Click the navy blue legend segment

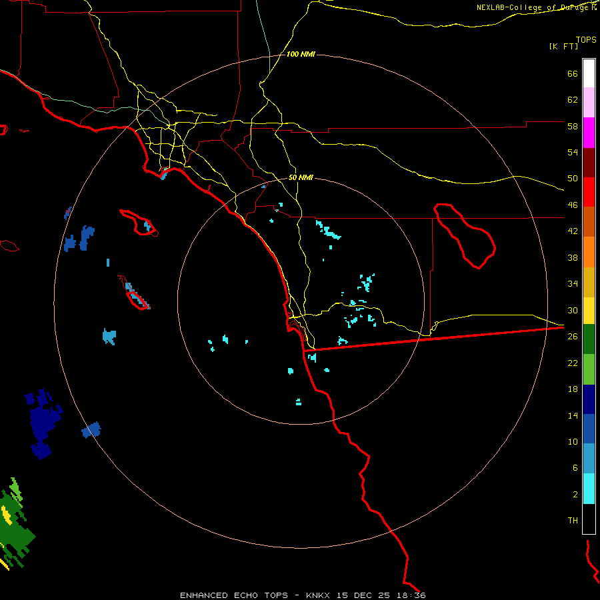(x=589, y=399)
